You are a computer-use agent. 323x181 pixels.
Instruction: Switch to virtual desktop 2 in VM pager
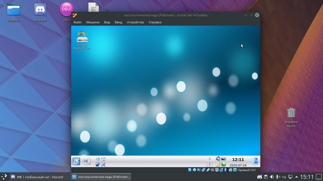[209, 164]
